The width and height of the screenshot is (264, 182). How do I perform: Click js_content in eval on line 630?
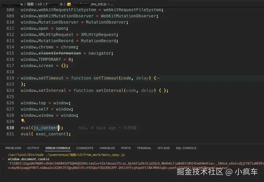coord(46,128)
